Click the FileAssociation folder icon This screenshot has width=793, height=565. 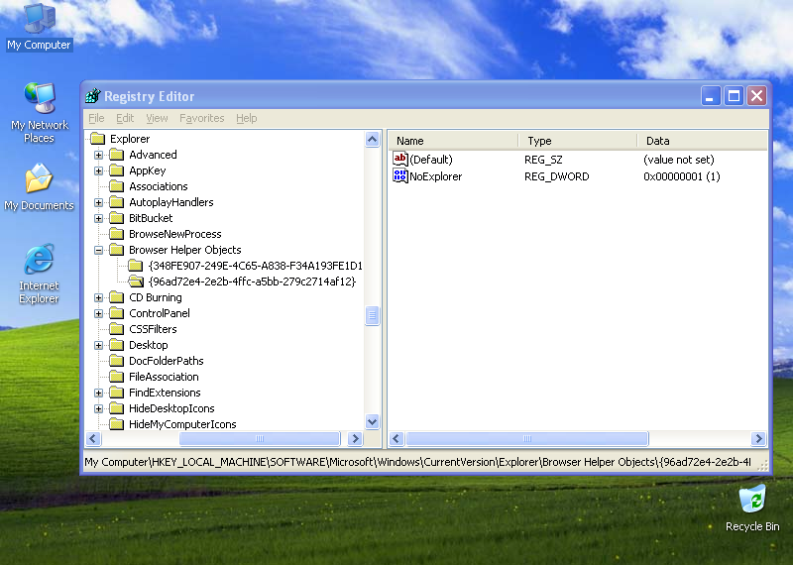pyautogui.click(x=117, y=377)
